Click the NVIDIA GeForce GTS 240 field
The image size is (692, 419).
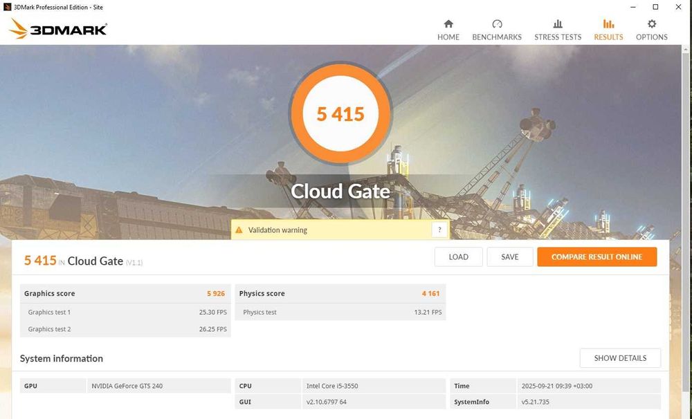click(159, 386)
